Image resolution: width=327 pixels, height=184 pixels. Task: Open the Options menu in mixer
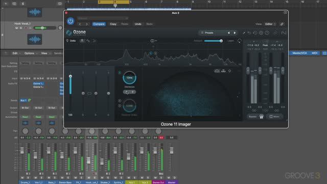(29, 53)
